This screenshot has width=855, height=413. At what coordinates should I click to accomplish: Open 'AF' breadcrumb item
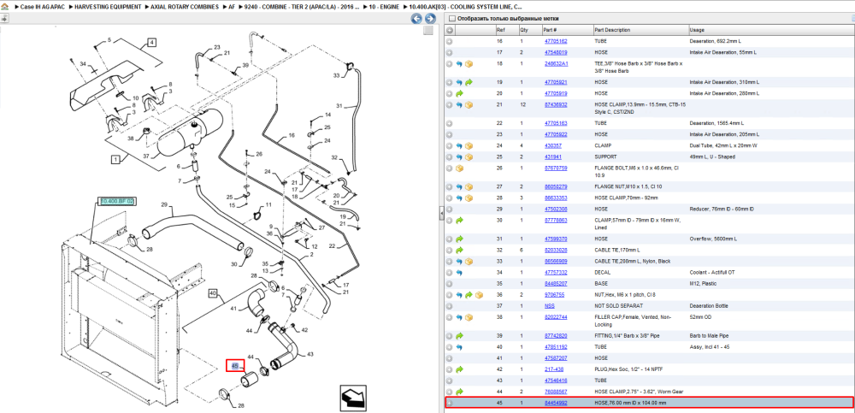click(232, 7)
